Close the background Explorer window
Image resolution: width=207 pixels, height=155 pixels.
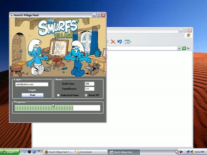(190, 30)
